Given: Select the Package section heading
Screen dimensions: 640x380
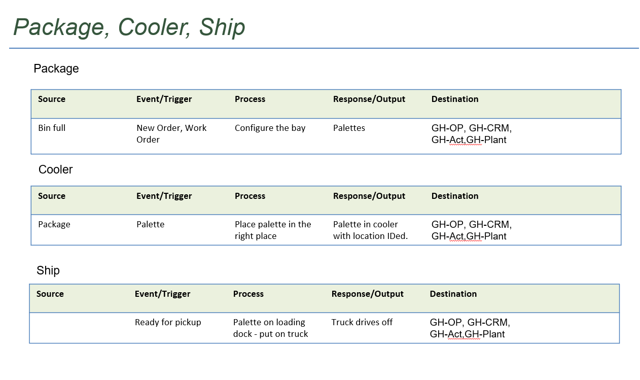Looking at the screenshot, I should pos(56,68).
